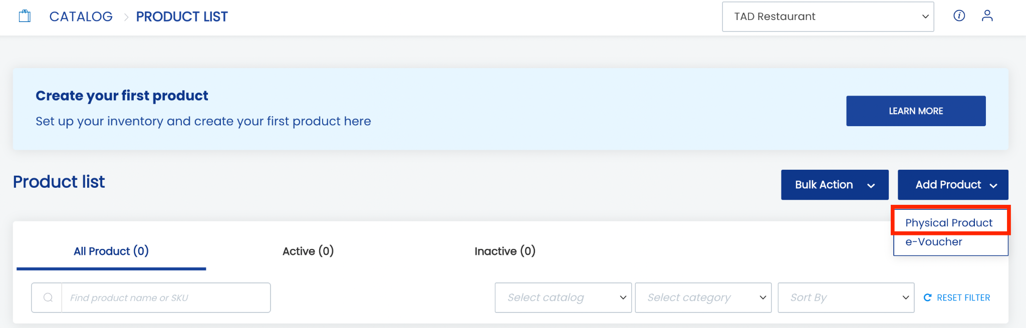Click the search magnifier icon

(48, 297)
